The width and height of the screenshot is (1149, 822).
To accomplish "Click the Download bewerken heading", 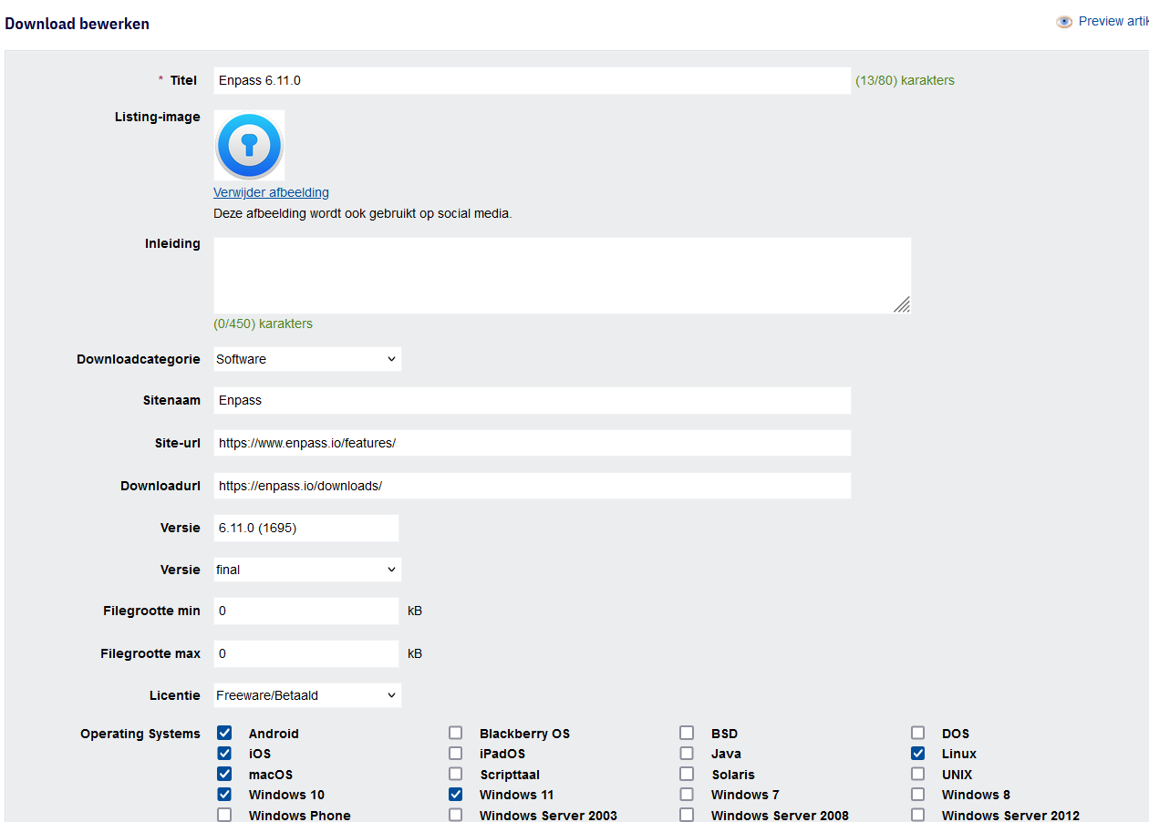I will (78, 24).
